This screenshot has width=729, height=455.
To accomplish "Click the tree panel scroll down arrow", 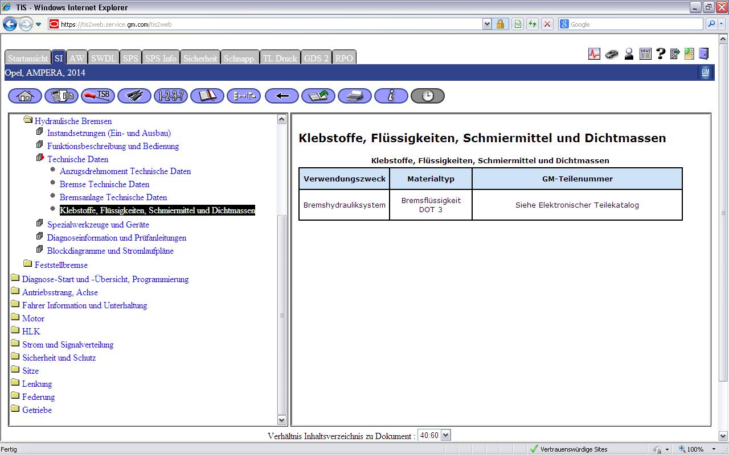I will [281, 420].
